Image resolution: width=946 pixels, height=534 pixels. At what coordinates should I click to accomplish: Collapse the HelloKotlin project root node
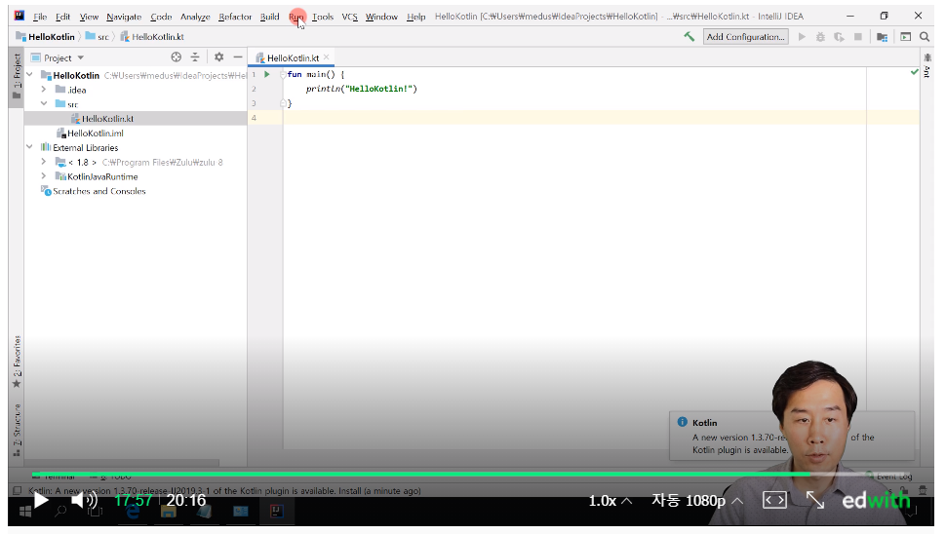[29, 75]
